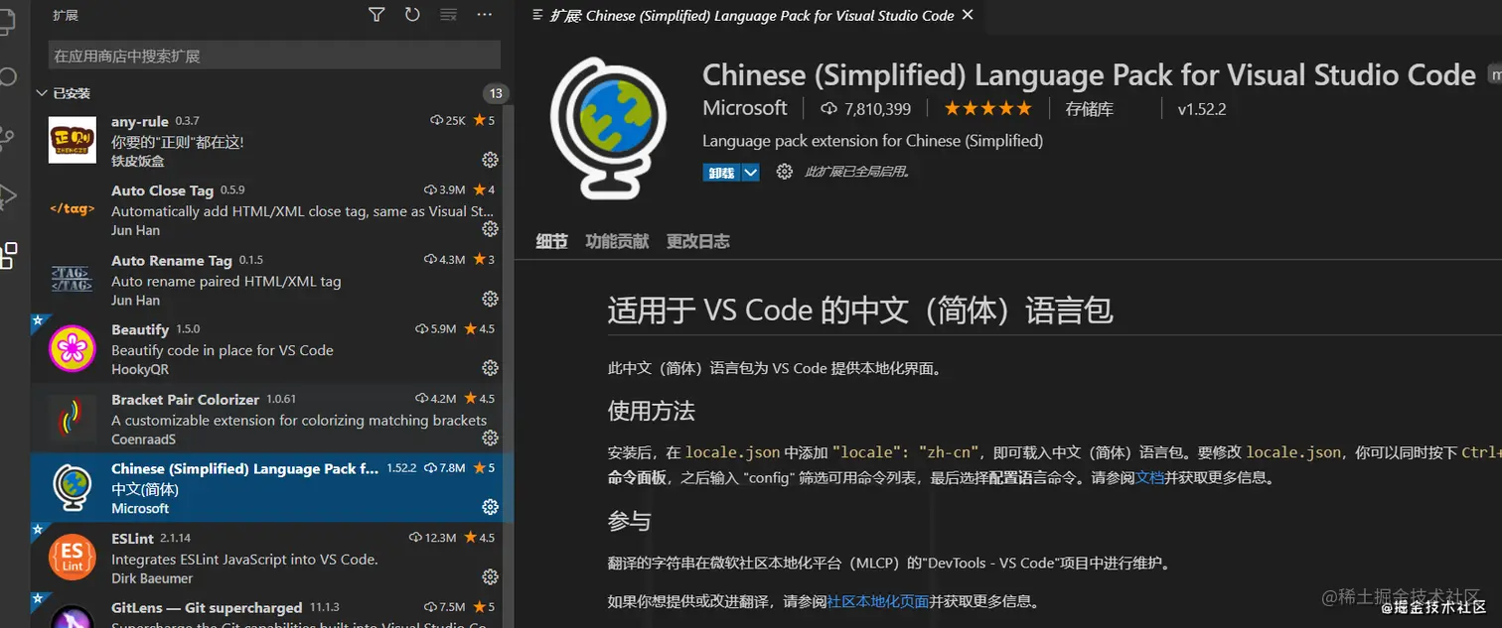Click 中文(简体) description in selected row
Screen dimensions: 1502x628
tap(145, 489)
